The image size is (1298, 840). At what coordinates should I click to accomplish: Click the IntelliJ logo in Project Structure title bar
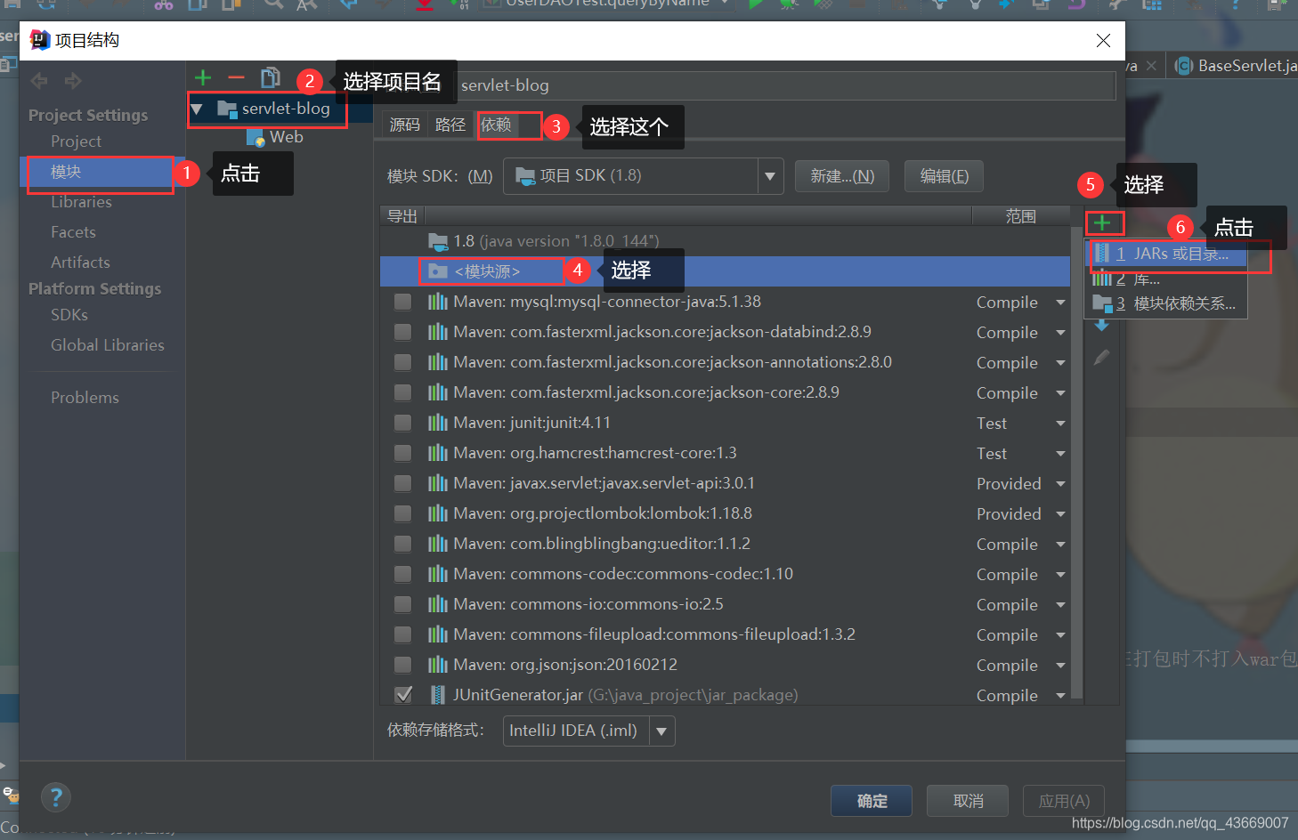[x=40, y=40]
